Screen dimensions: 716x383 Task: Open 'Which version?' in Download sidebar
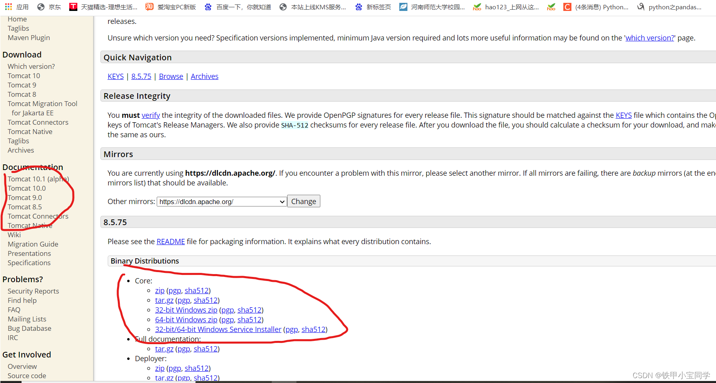pos(31,66)
